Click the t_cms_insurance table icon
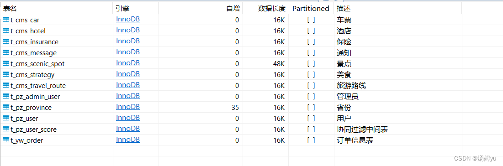 pyautogui.click(x=6, y=41)
